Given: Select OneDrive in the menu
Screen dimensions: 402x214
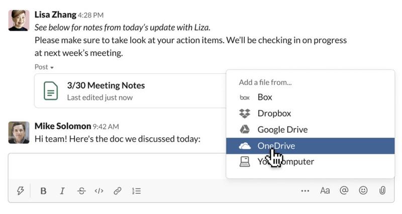Looking at the screenshot, I should tap(310, 146).
